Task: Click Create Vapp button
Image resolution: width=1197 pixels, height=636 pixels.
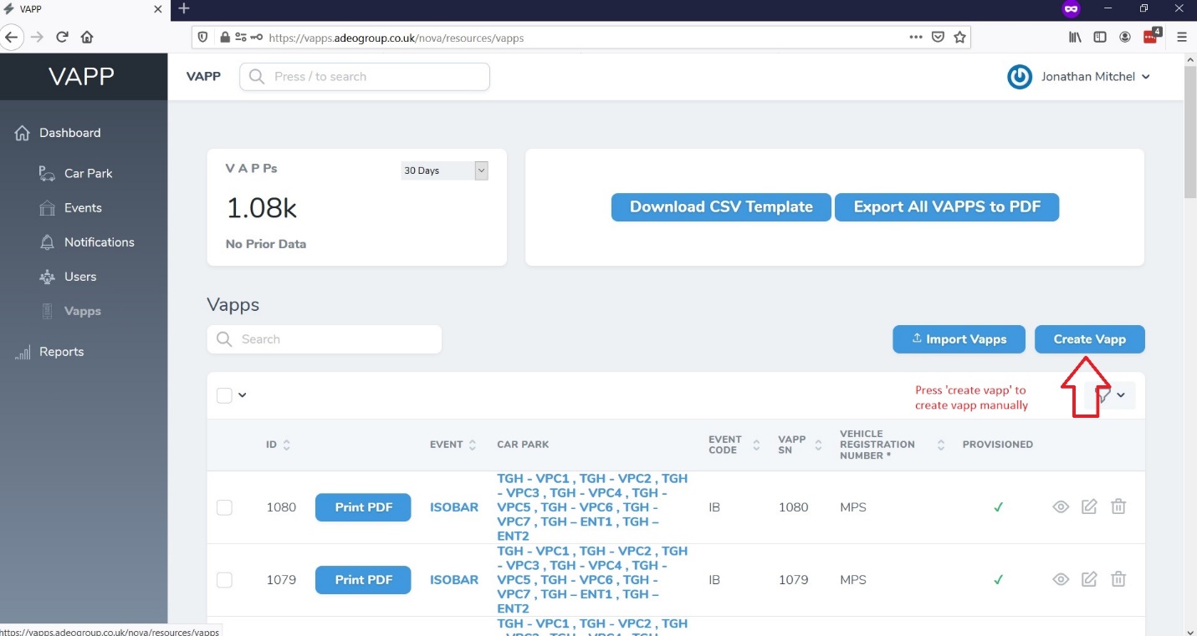Action: coord(1090,339)
